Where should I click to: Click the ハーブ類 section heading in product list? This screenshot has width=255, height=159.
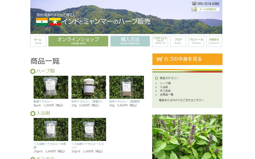coord(45,71)
